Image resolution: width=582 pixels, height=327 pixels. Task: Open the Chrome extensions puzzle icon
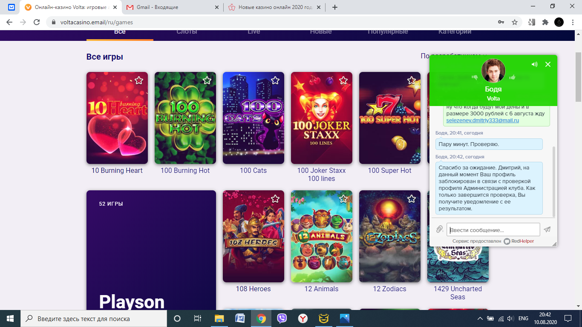(545, 22)
